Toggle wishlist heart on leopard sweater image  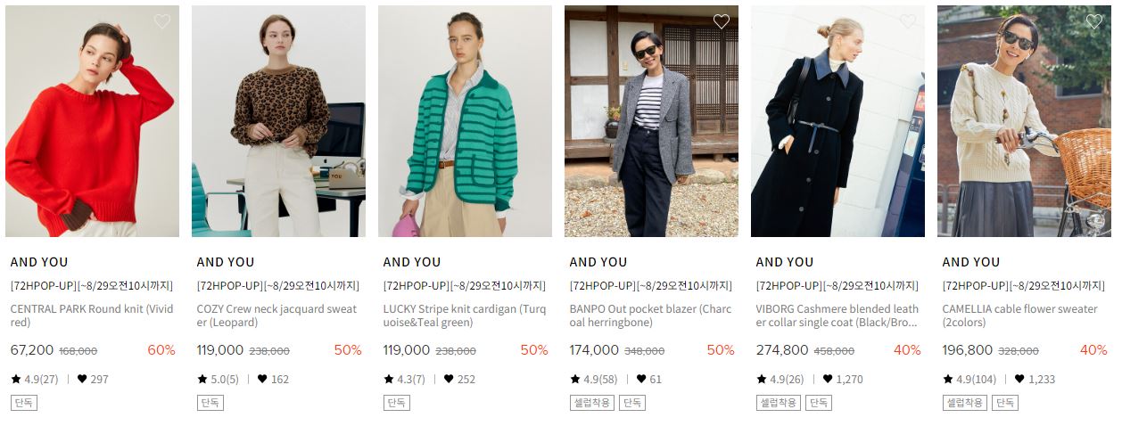tap(348, 21)
